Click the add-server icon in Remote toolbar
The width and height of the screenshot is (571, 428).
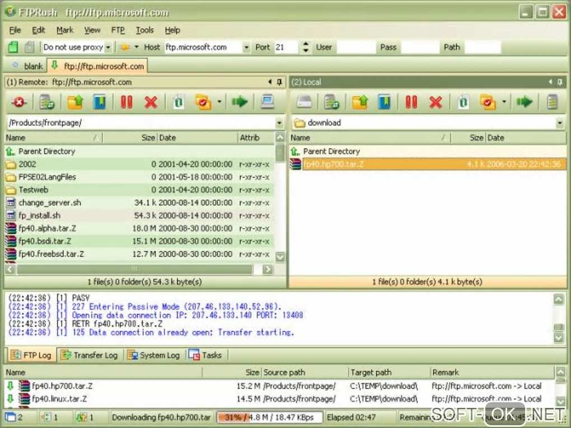pos(47,102)
